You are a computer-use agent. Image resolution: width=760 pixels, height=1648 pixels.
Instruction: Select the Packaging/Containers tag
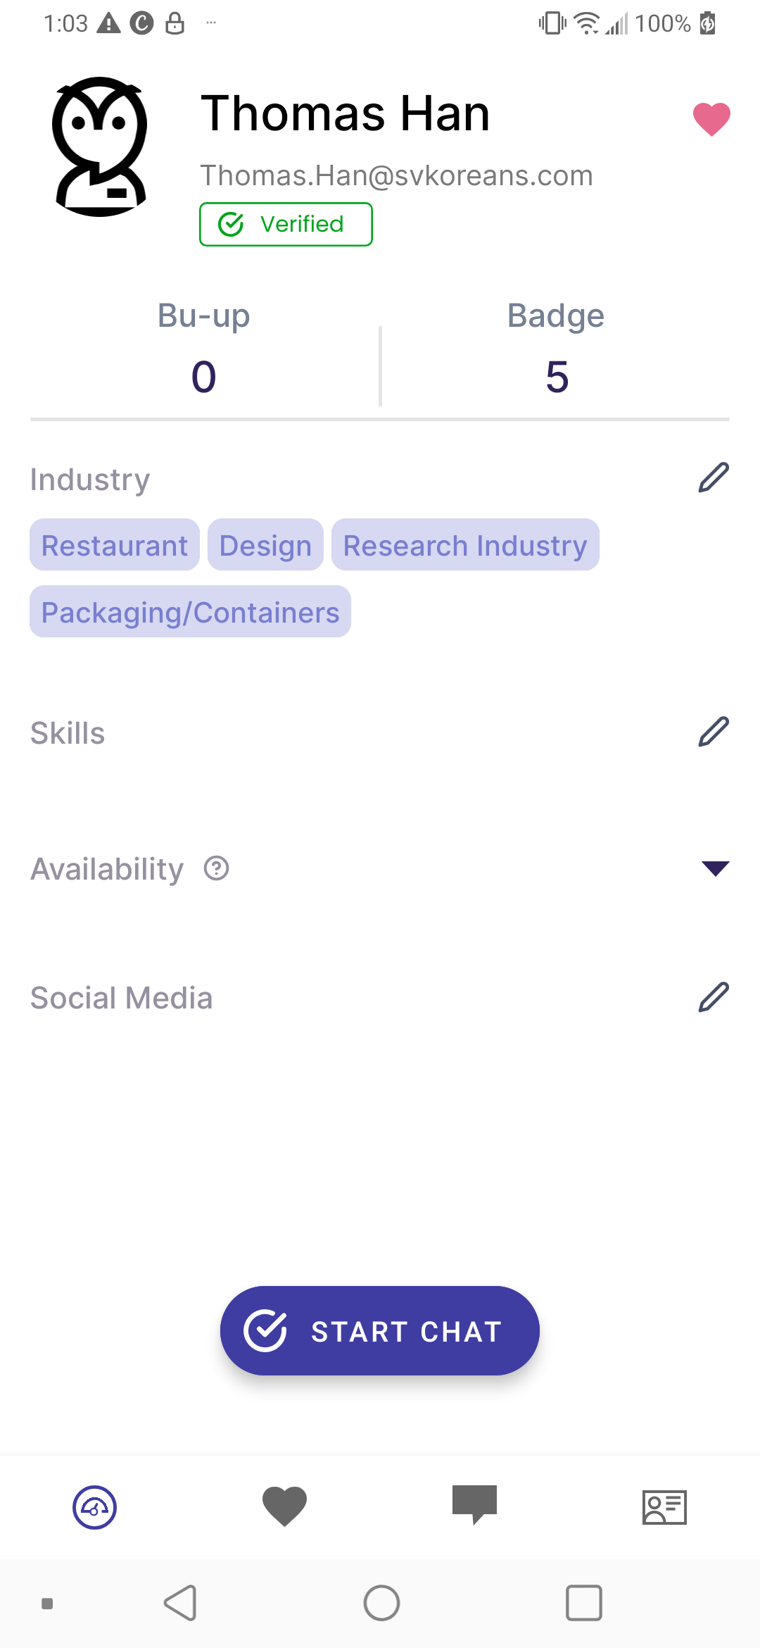click(190, 612)
